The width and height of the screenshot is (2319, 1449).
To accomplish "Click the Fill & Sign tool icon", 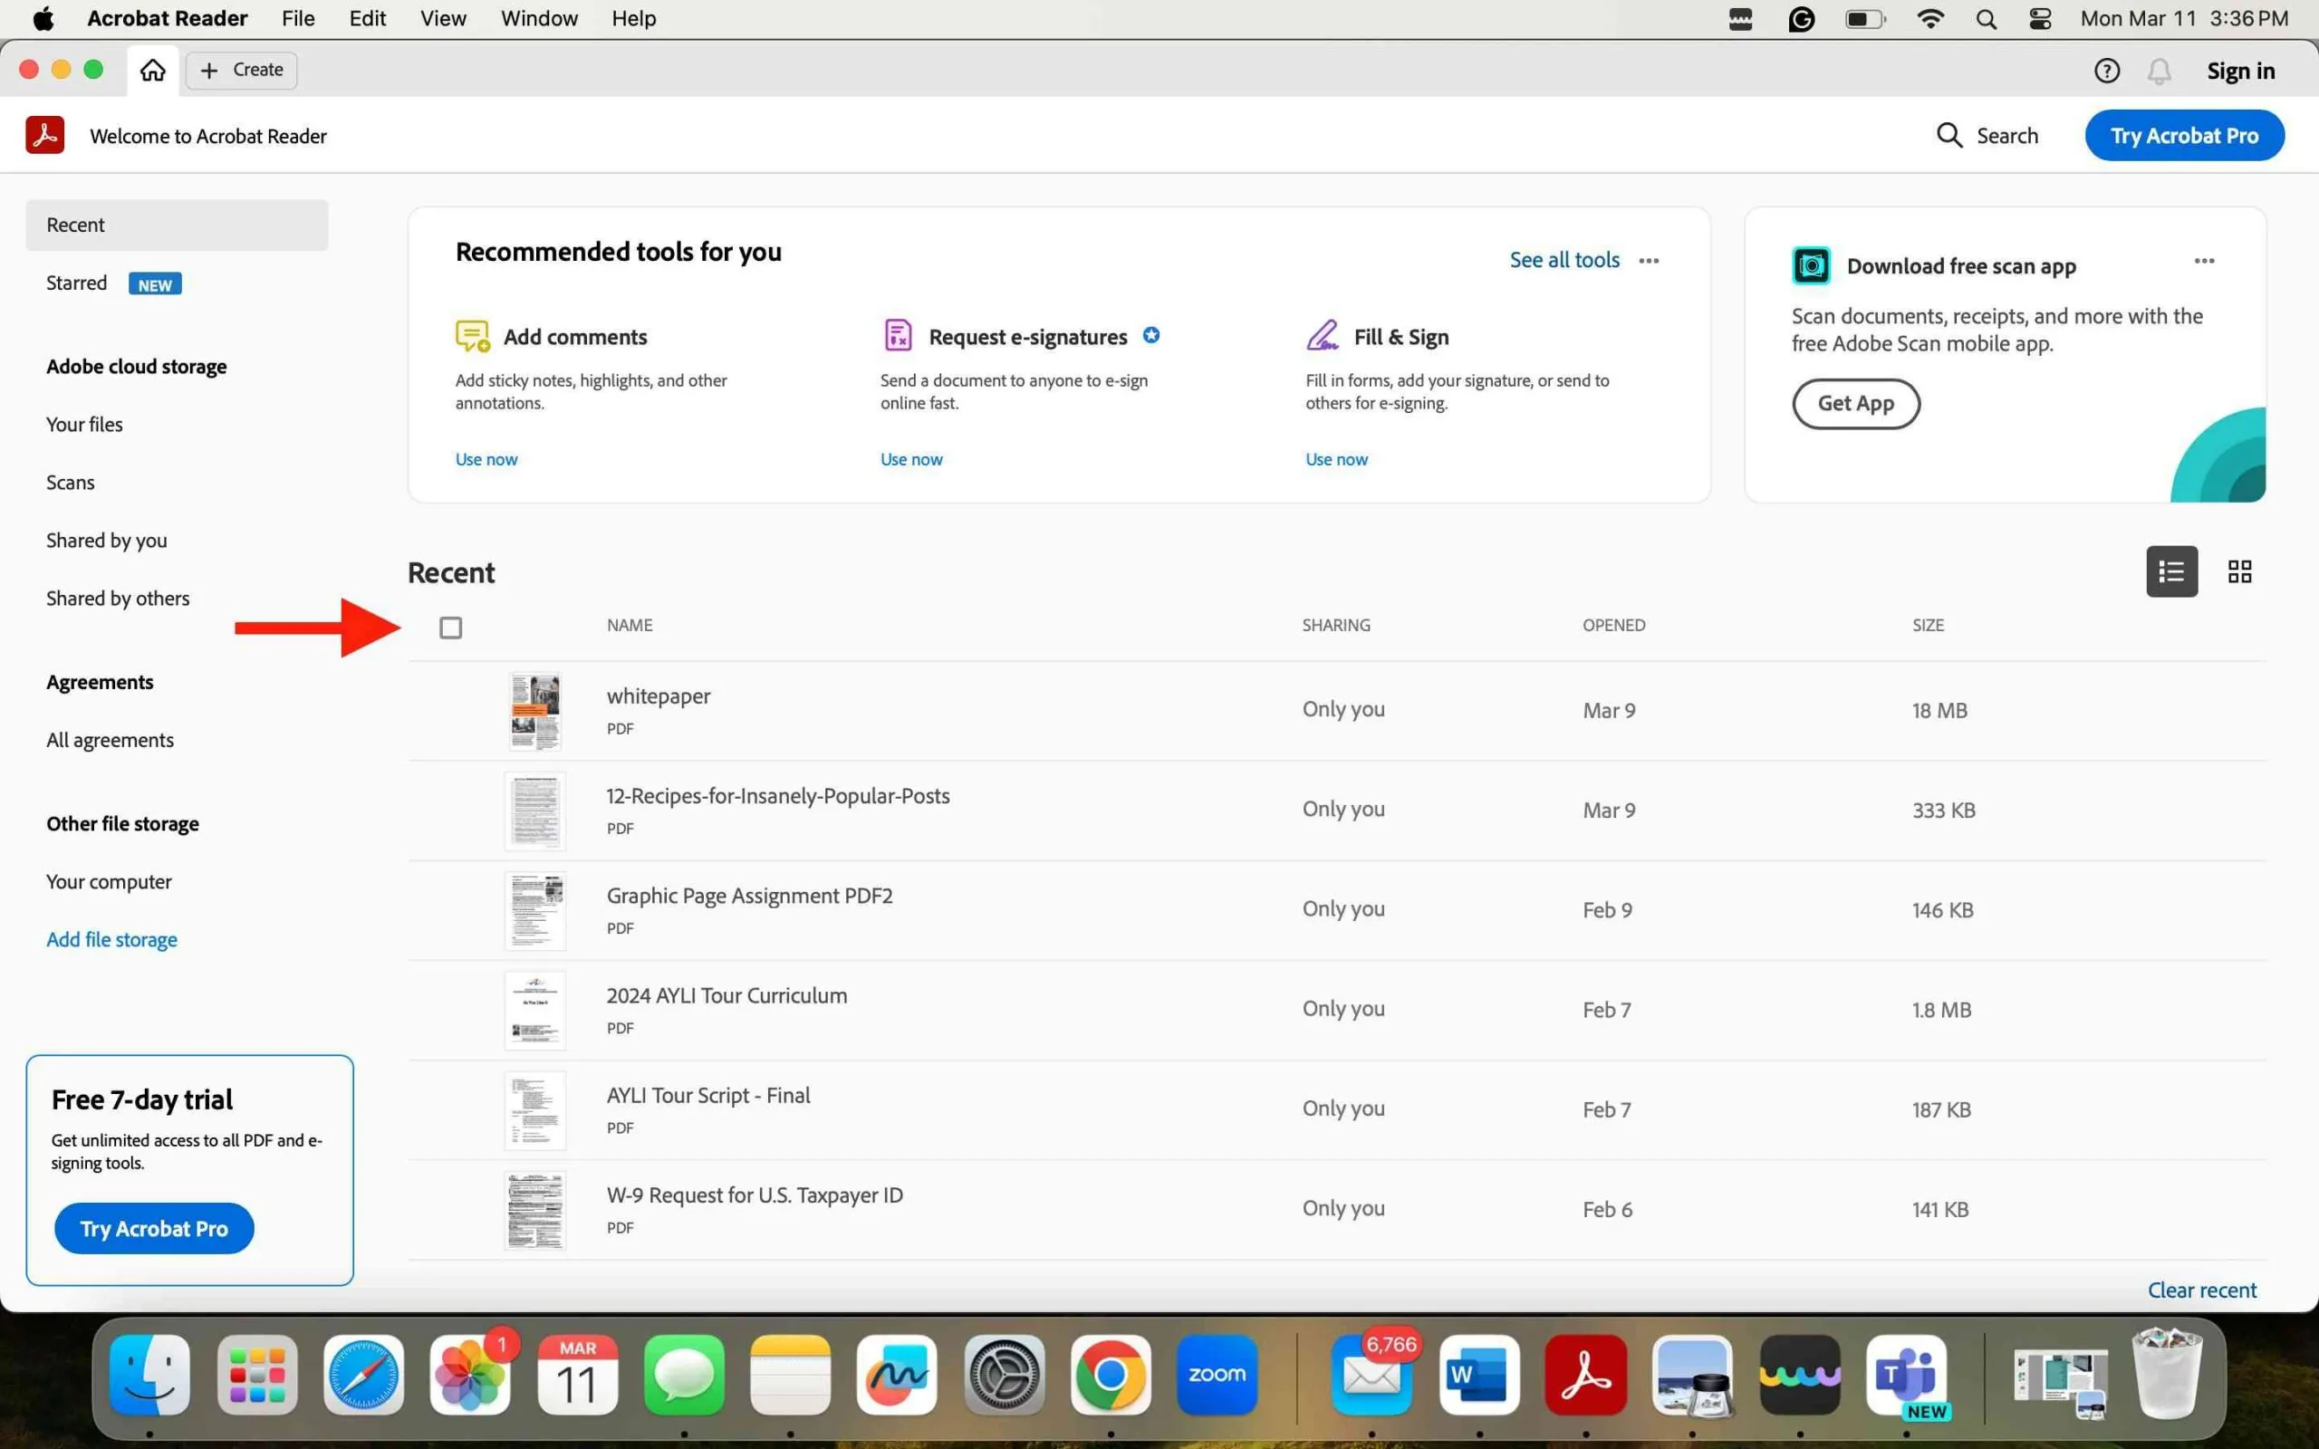I will pos(1321,336).
